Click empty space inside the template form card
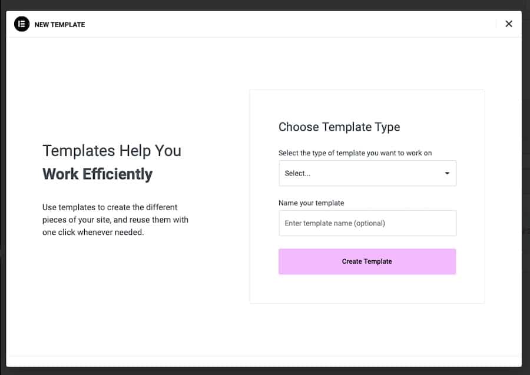Screen dimensions: 530x375 tap(367, 288)
